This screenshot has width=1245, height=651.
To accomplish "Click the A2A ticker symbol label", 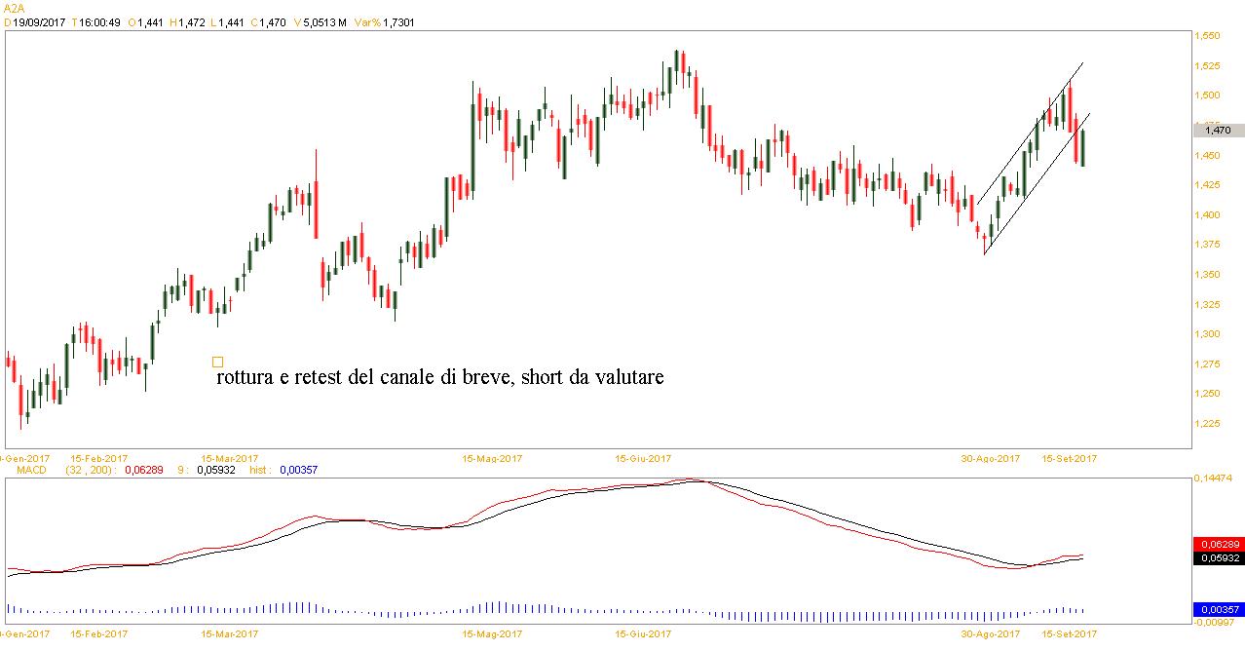I will click(14, 7).
